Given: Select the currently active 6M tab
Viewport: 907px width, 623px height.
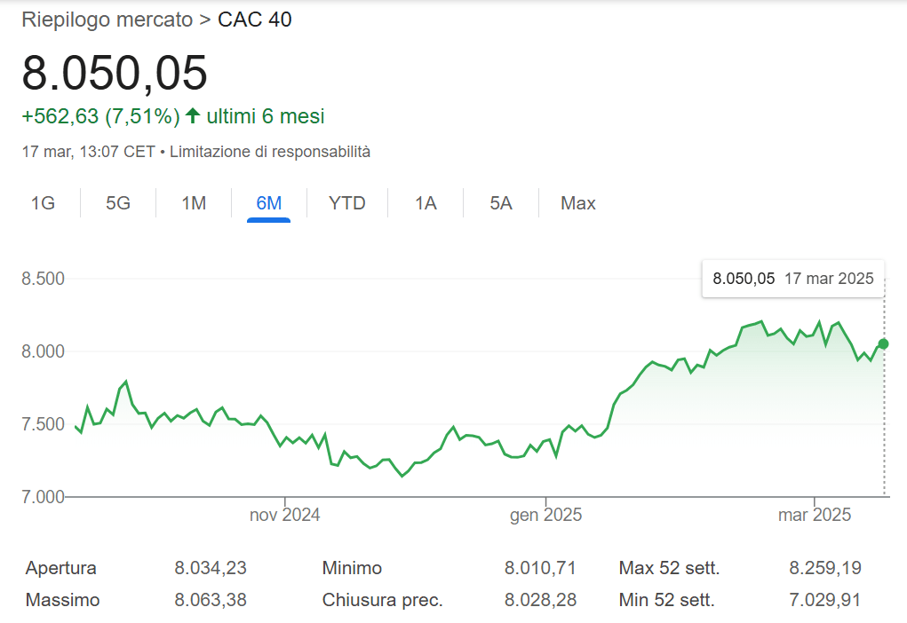Looking at the screenshot, I should (269, 203).
